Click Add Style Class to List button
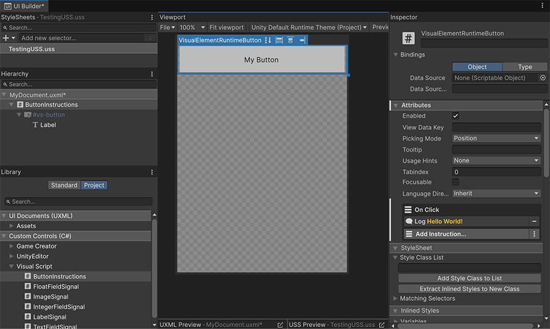Image resolution: width=550 pixels, height=329 pixels. (469, 278)
